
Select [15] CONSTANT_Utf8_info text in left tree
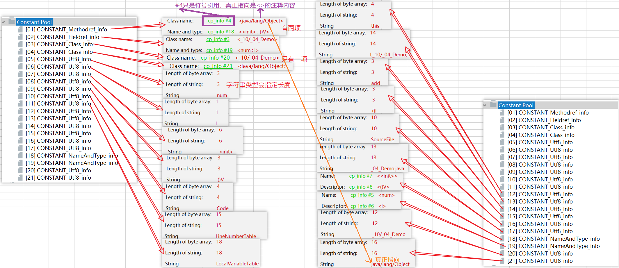(x=58, y=133)
